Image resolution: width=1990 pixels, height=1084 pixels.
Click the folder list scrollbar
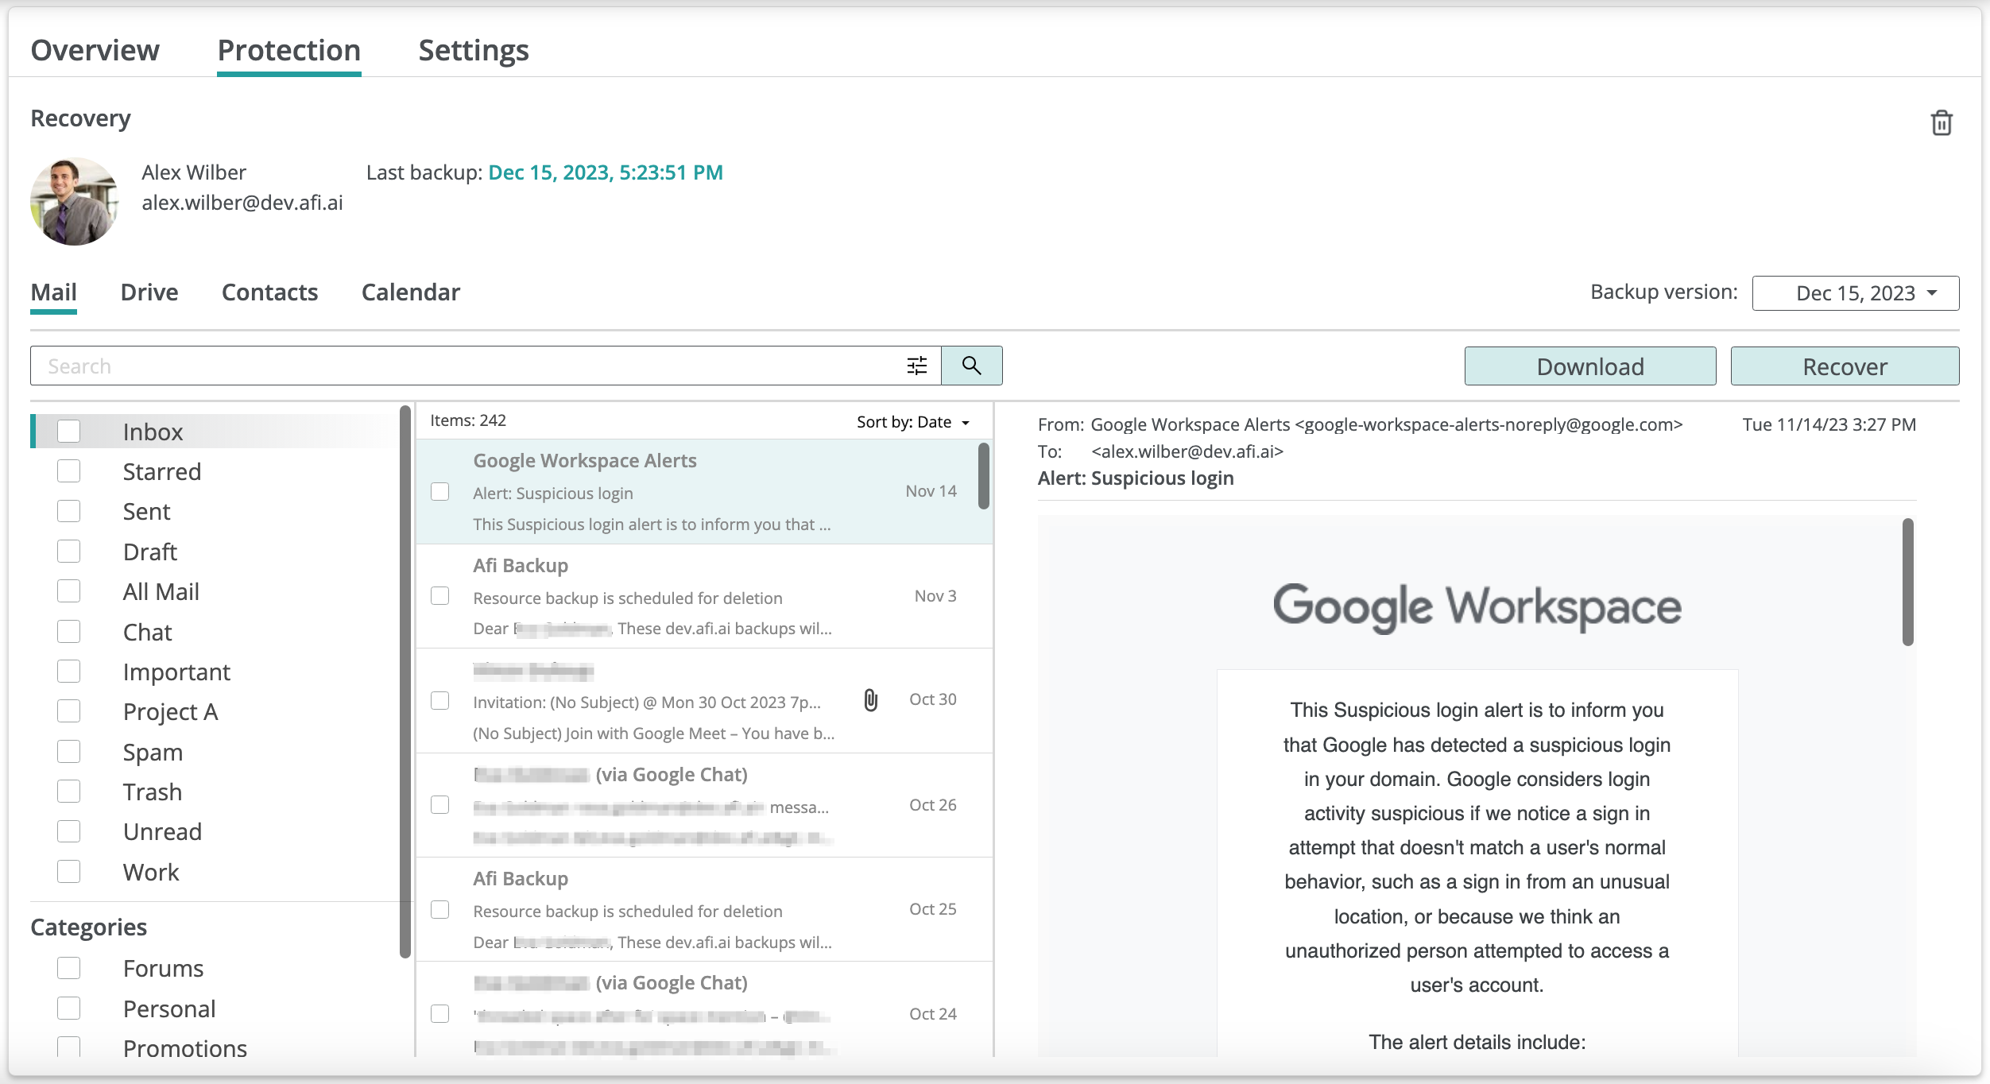click(405, 682)
